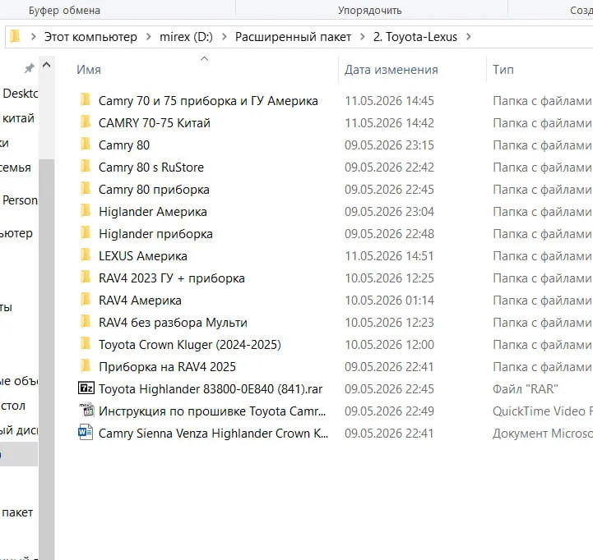
Task: Click the navigation pane scrollbar thumb
Action: [x=47, y=359]
